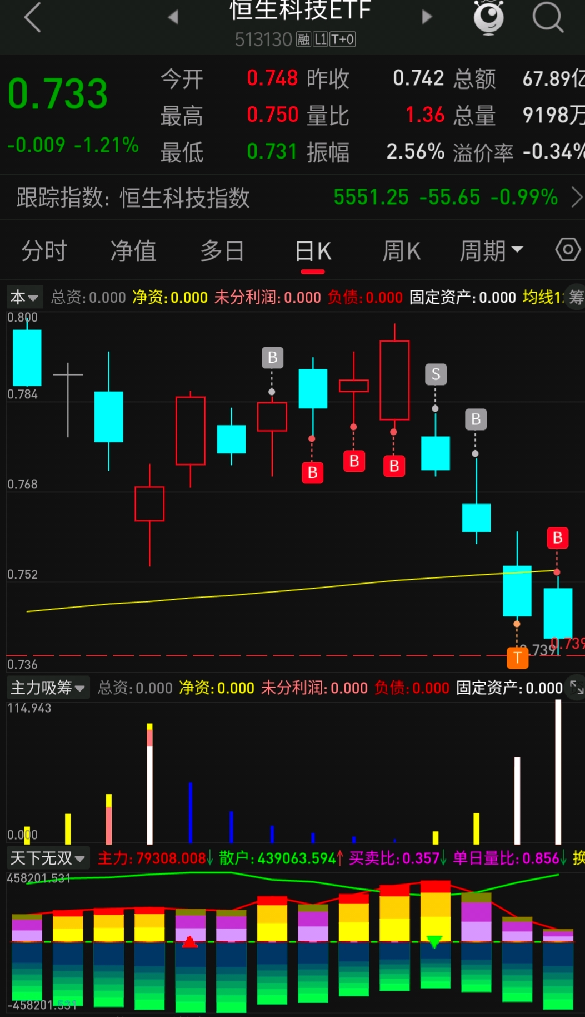Tap the 买卖比: 0.357 reading
The width and height of the screenshot is (585, 1017).
[398, 858]
